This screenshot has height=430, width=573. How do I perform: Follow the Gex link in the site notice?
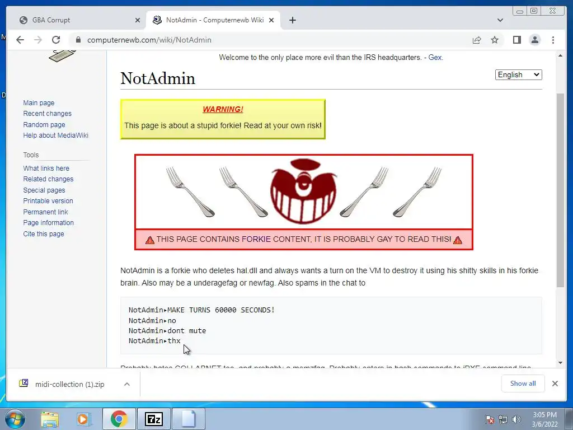point(435,58)
